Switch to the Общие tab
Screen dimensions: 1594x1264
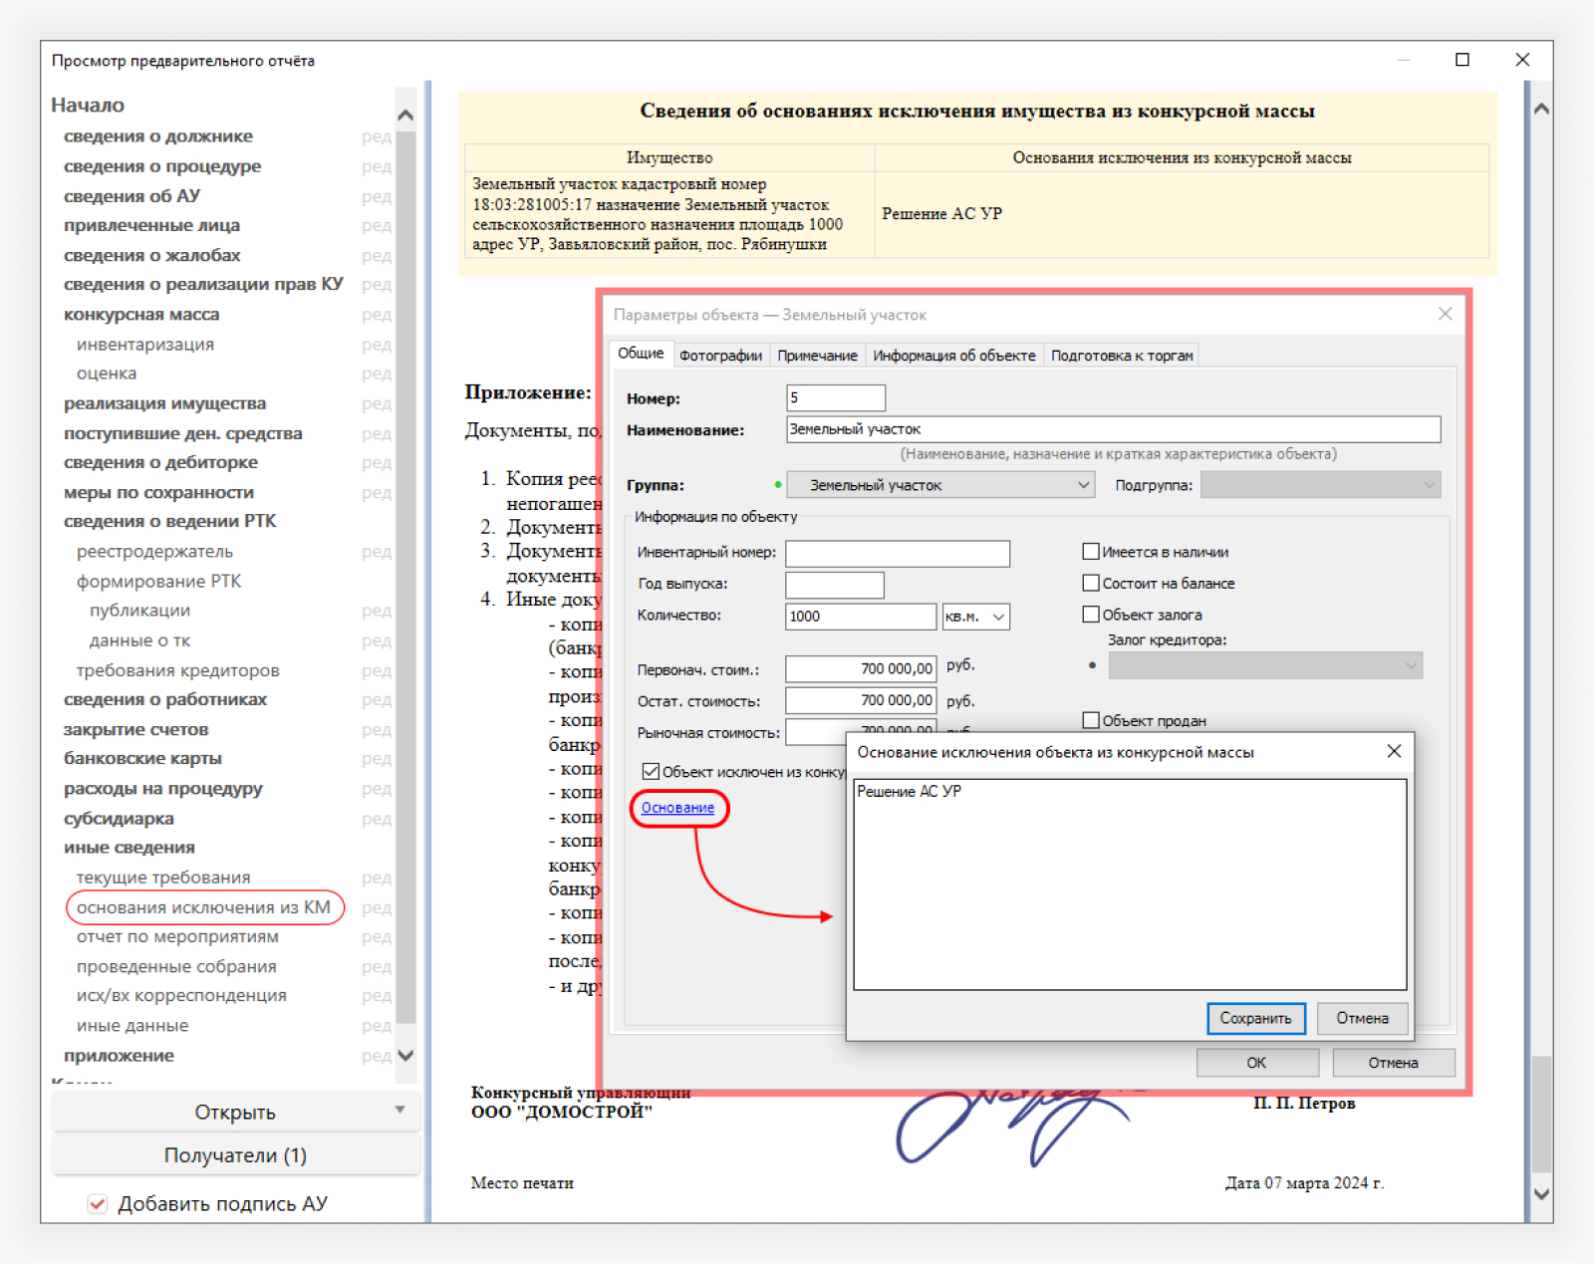click(x=641, y=354)
